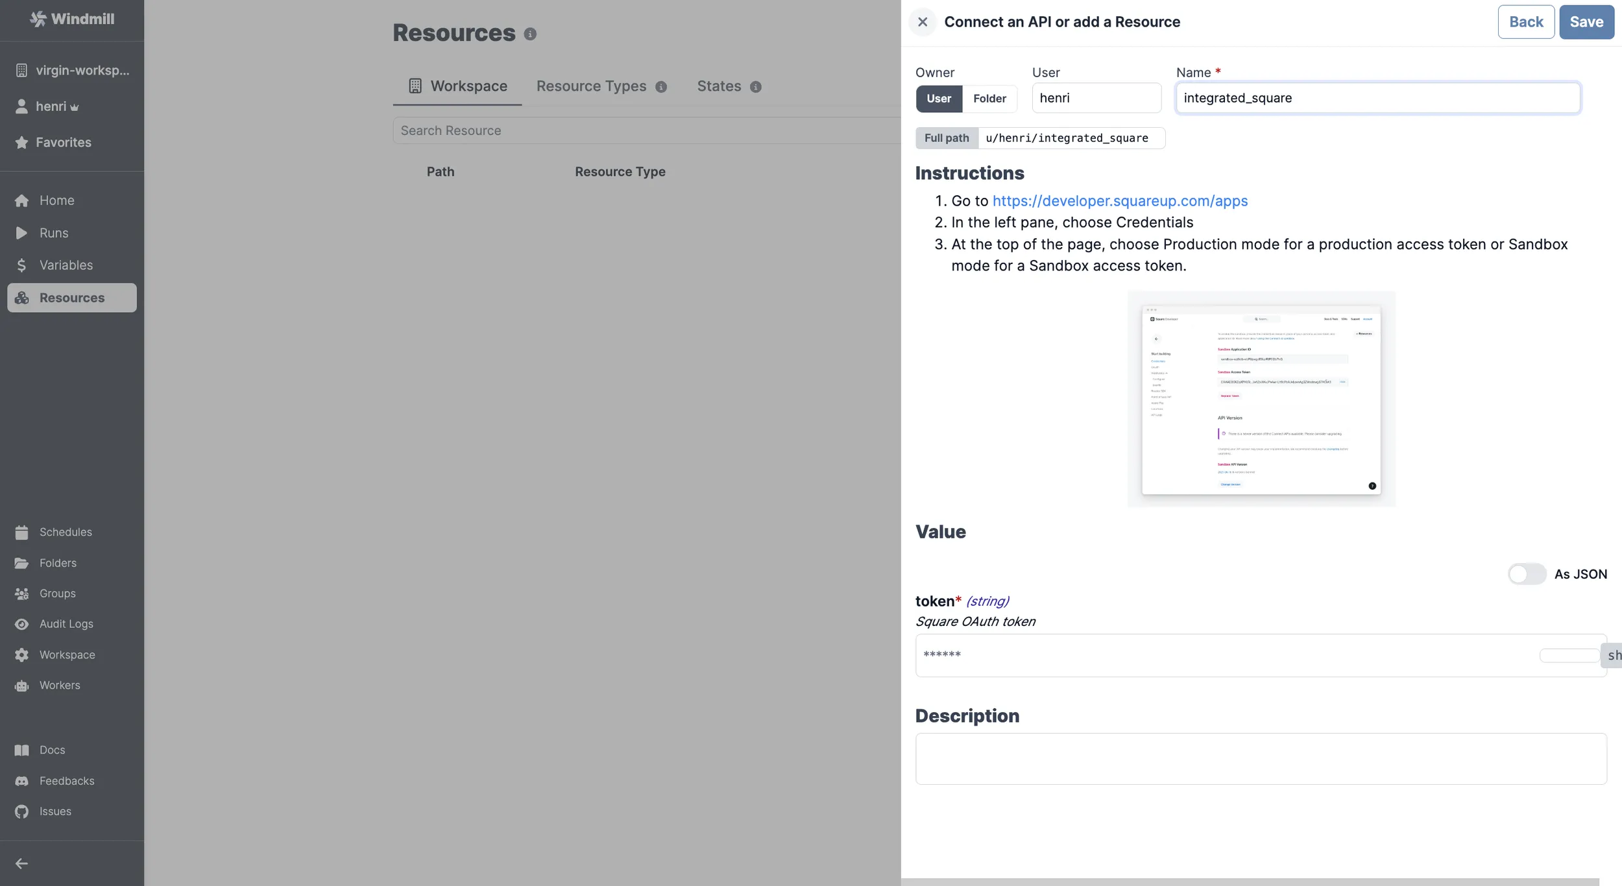Select User as the resource owner

938,99
